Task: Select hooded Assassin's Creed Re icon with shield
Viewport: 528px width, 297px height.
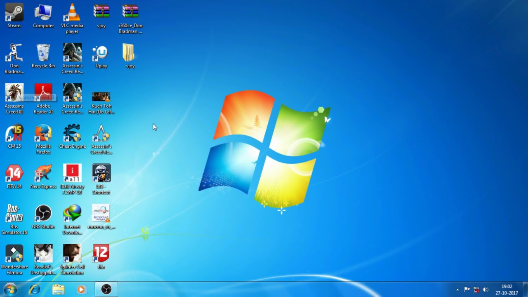Action: (72, 99)
